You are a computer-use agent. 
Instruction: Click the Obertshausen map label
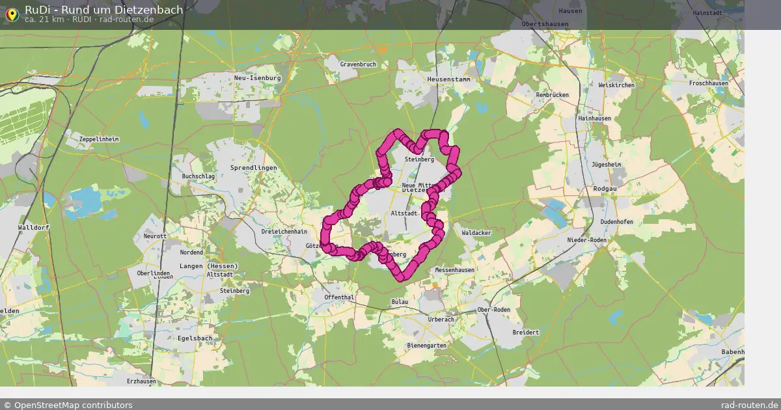(x=545, y=24)
